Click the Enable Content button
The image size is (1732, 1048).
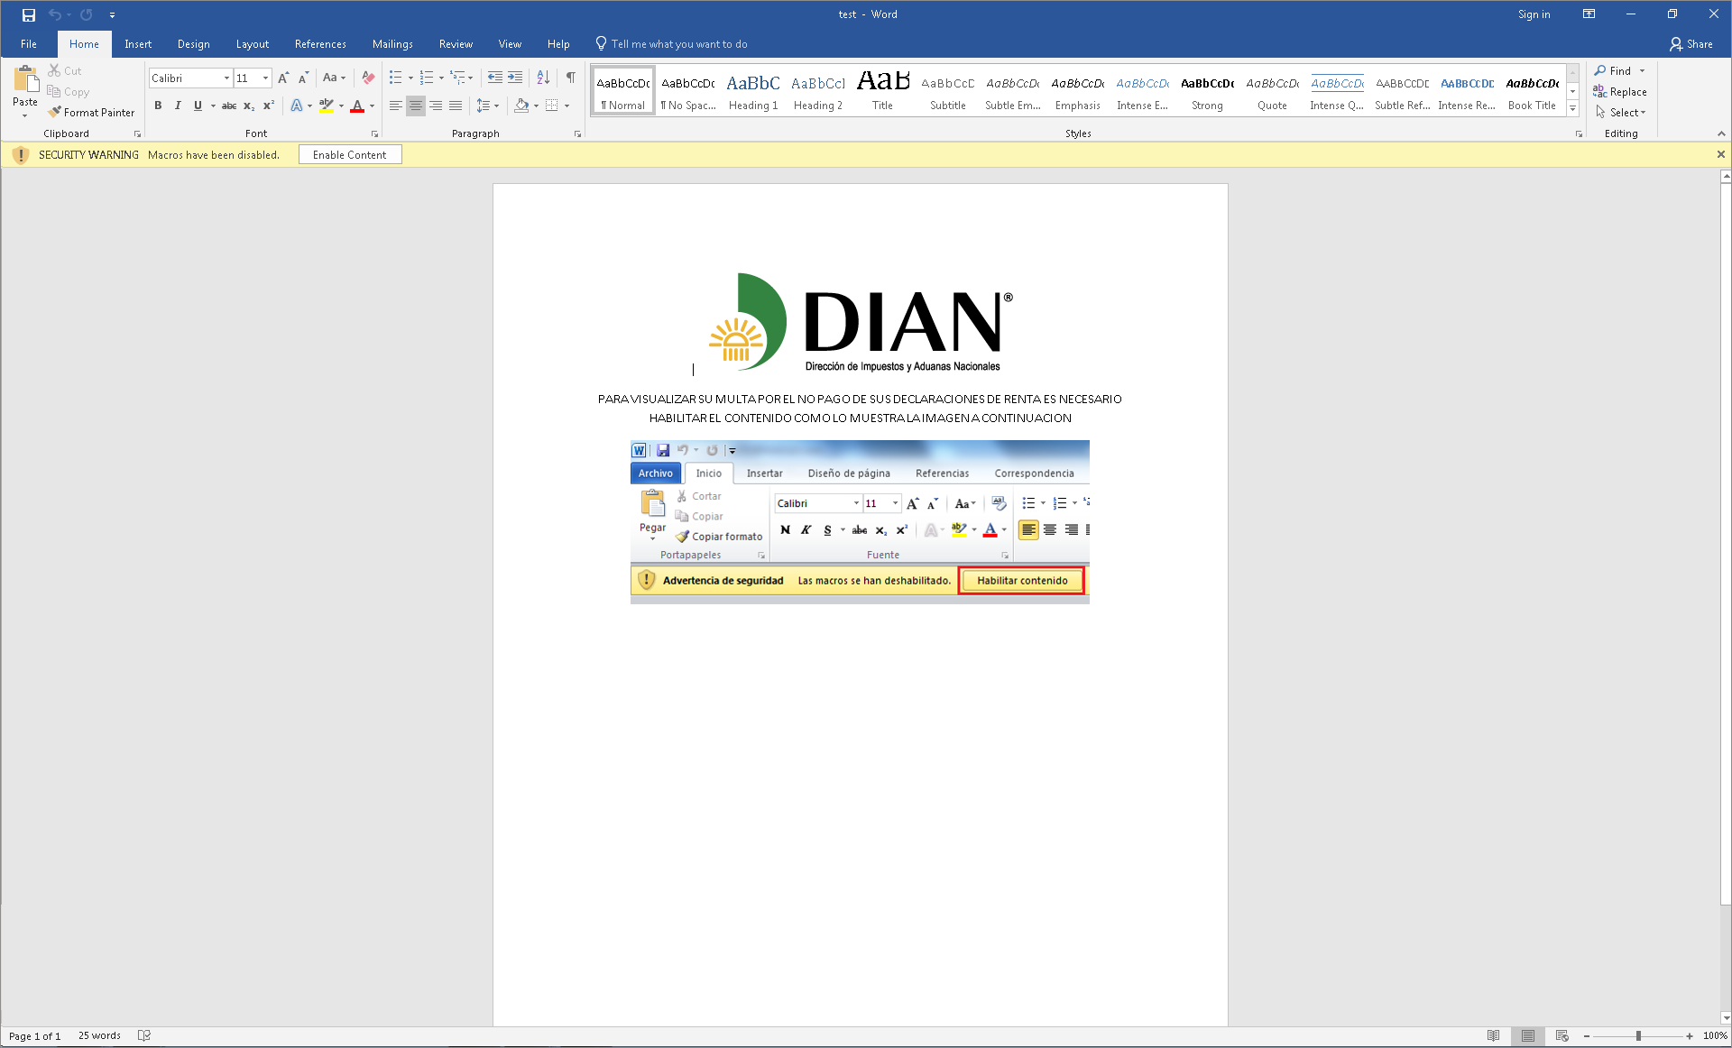350,154
